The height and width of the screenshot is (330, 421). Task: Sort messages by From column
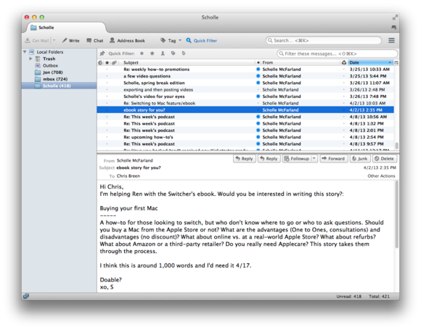301,62
